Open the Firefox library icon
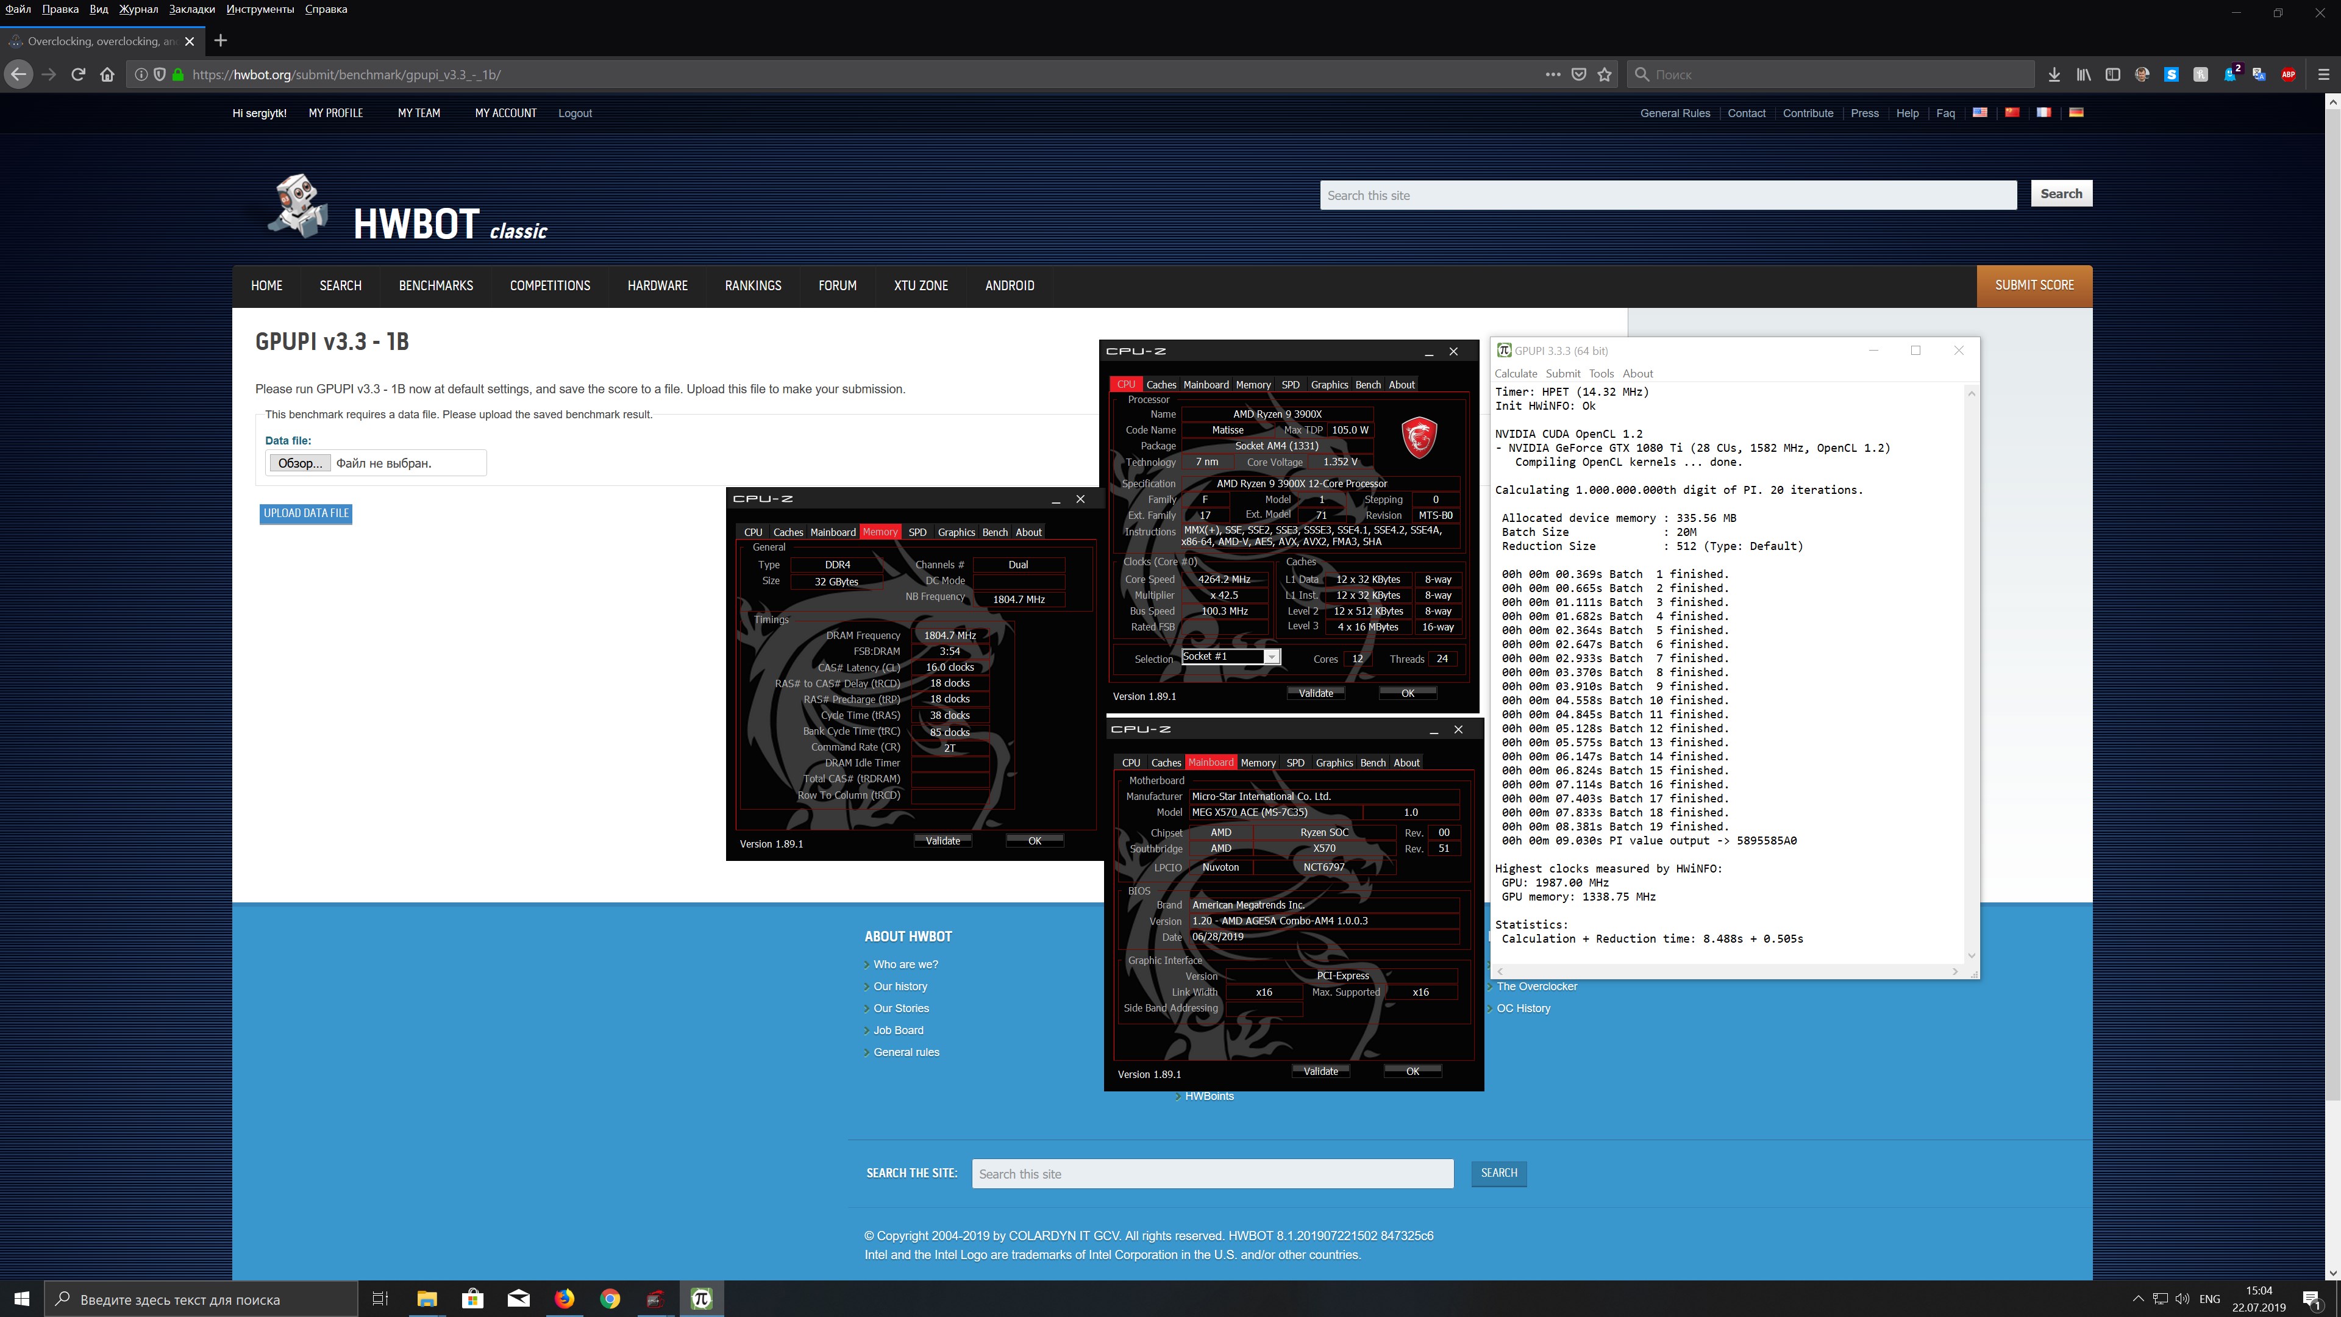Viewport: 2341px width, 1317px height. [2083, 74]
